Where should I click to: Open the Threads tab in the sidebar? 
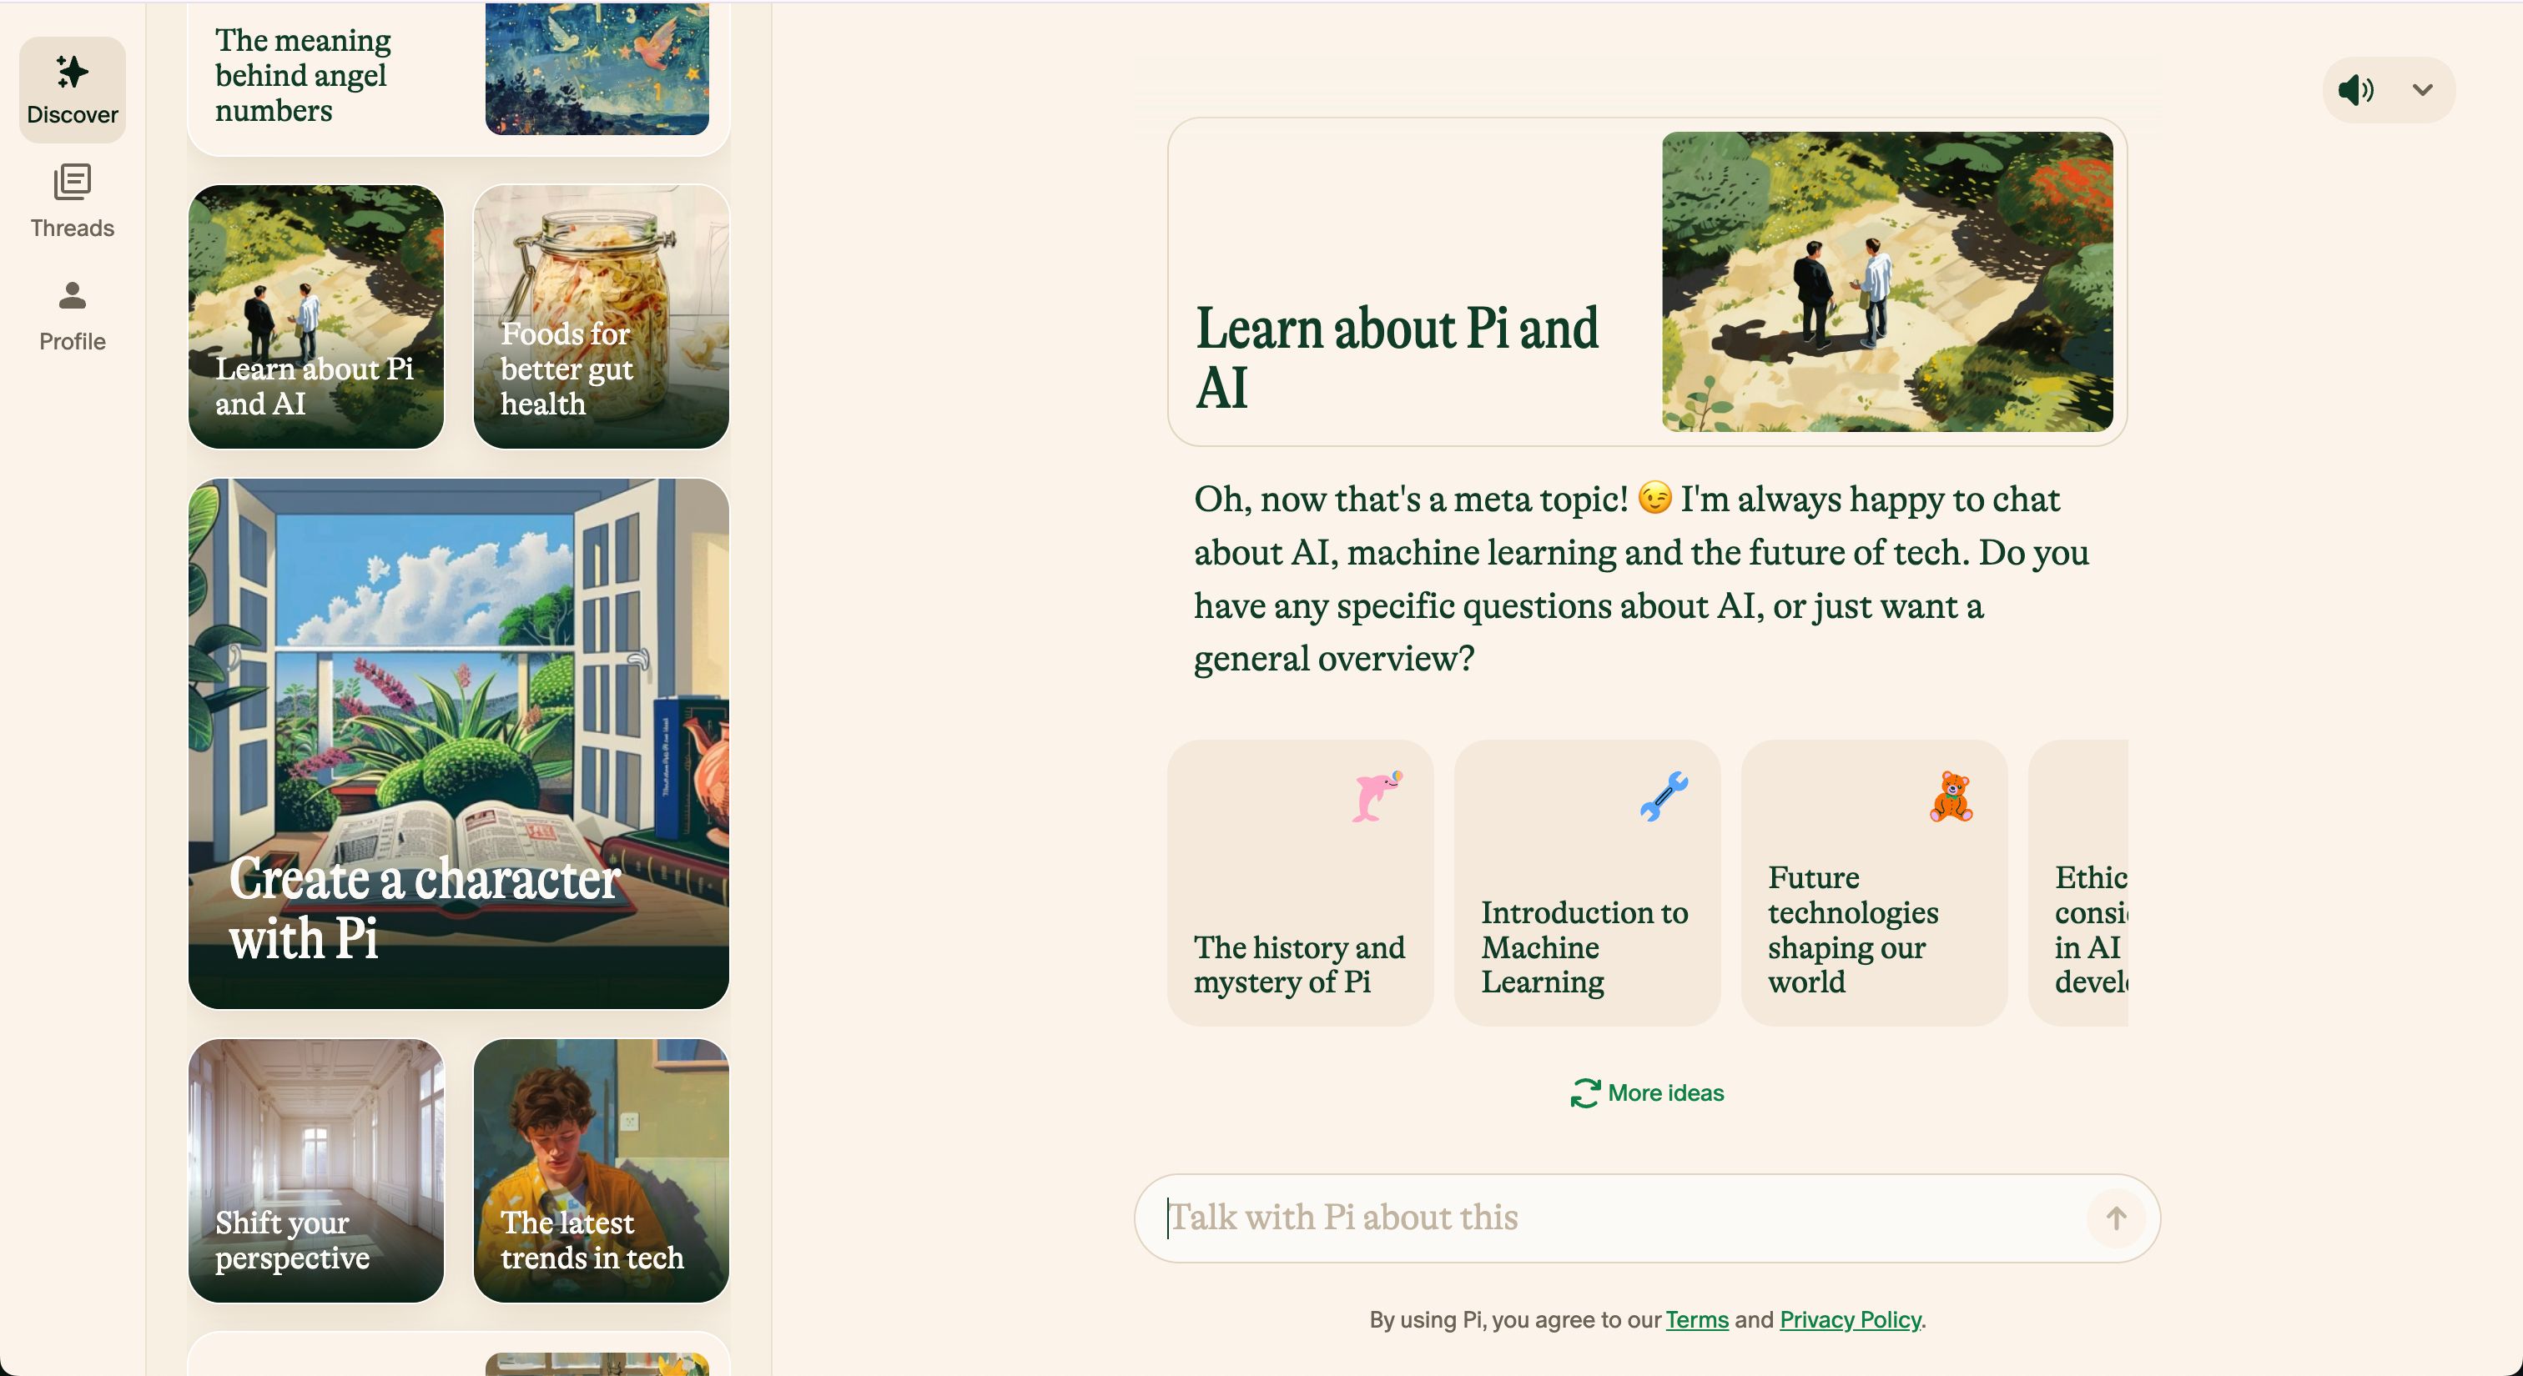[x=72, y=203]
